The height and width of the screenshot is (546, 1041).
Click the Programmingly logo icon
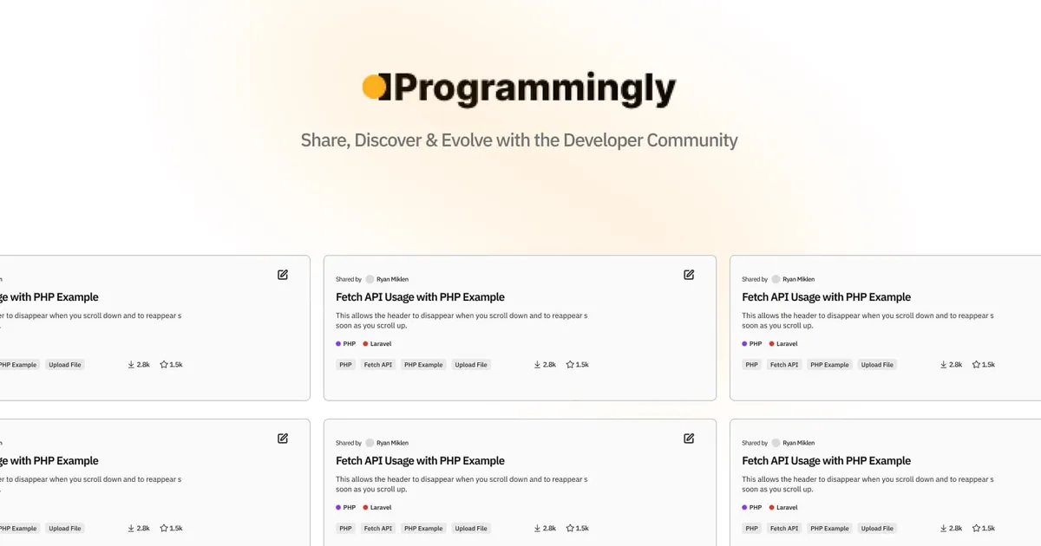[376, 86]
